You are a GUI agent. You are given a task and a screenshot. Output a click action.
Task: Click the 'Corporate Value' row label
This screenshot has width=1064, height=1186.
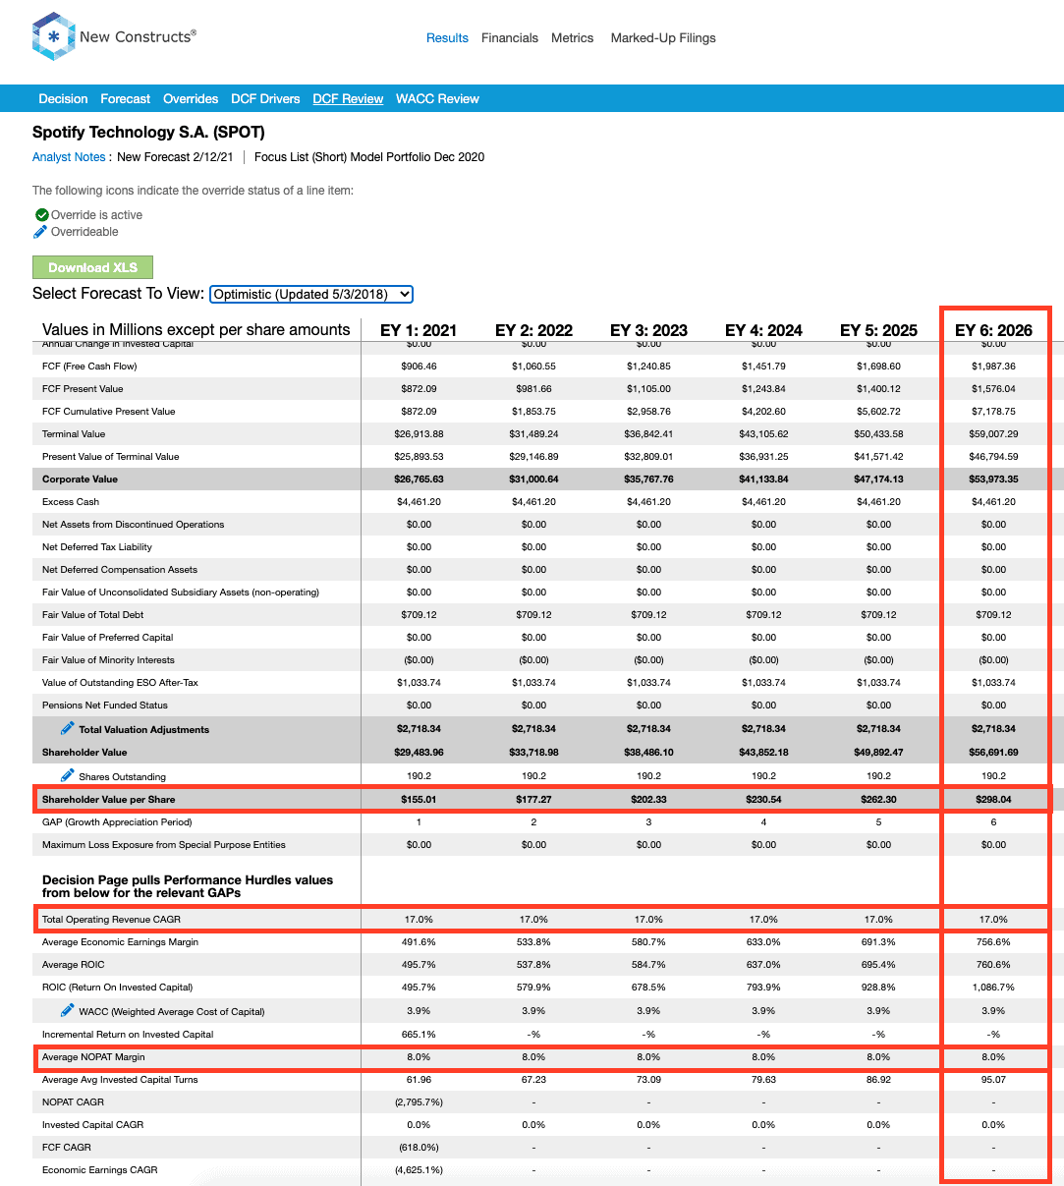pos(80,480)
